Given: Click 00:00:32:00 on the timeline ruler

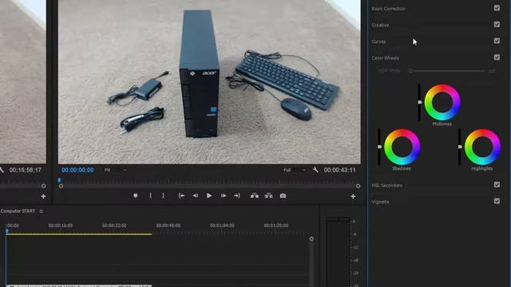Looking at the screenshot, I should 114,226.
